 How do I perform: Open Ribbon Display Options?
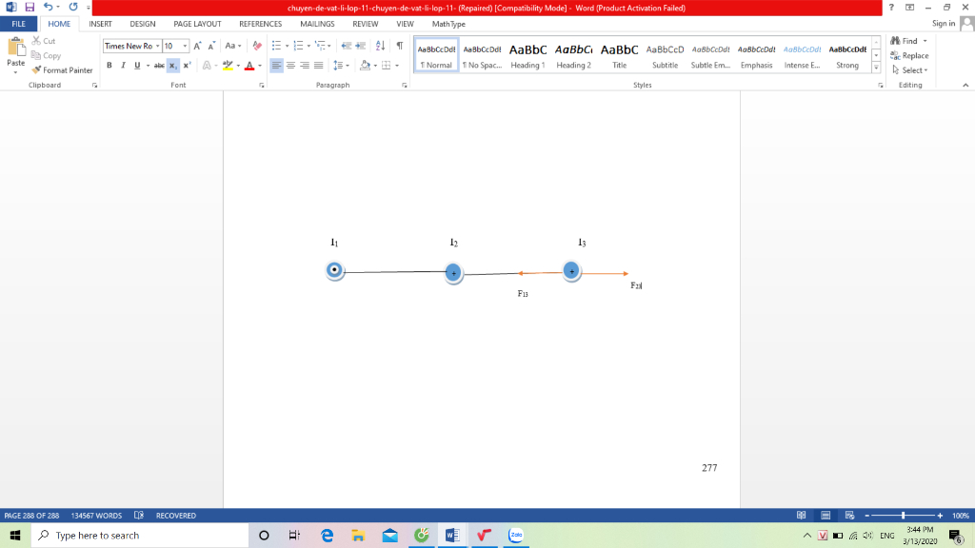909,8
